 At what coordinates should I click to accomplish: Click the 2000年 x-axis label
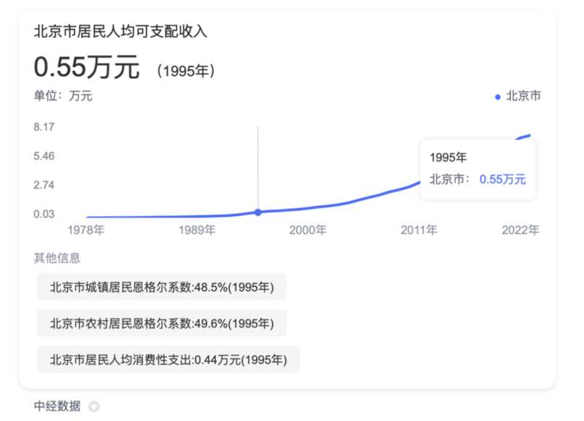(x=308, y=230)
